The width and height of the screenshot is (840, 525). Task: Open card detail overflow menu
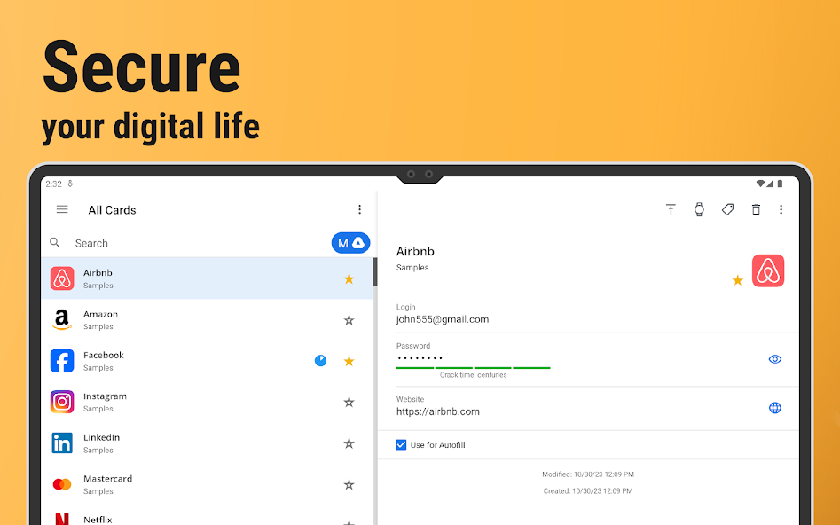pyautogui.click(x=781, y=209)
